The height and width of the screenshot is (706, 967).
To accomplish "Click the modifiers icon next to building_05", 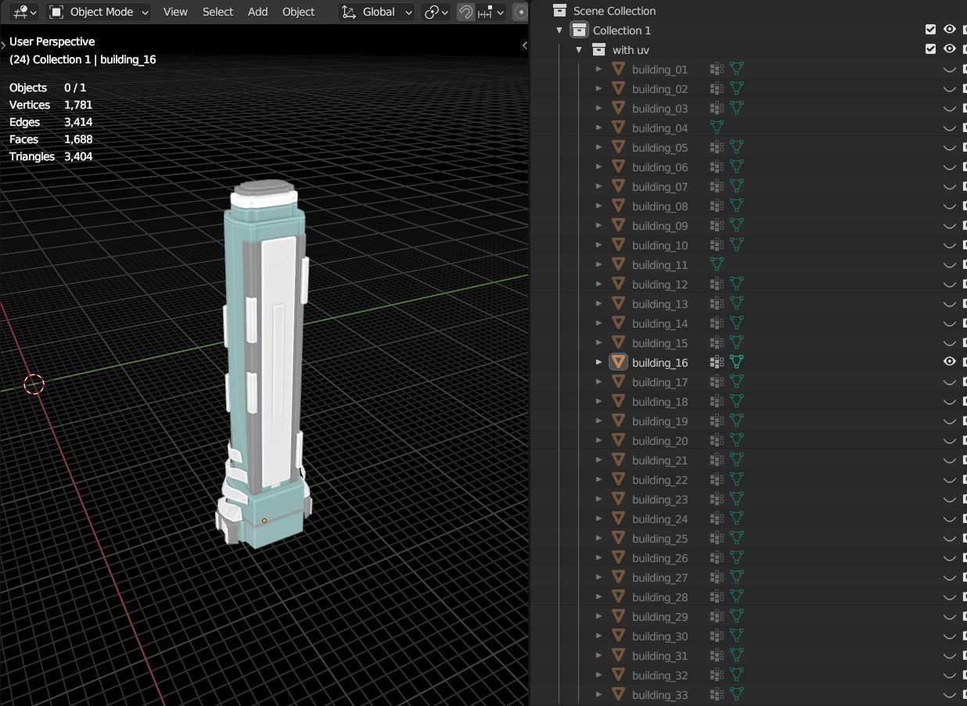I will 716,147.
